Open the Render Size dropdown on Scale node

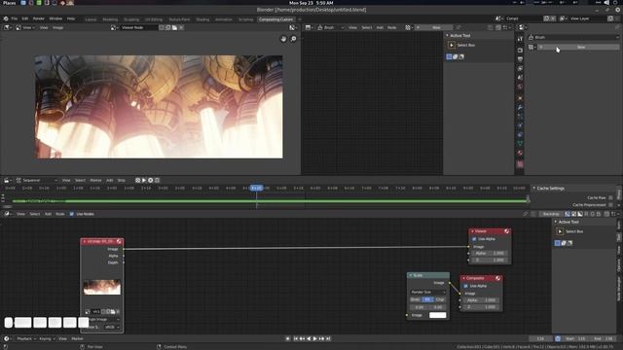pyautogui.click(x=428, y=292)
